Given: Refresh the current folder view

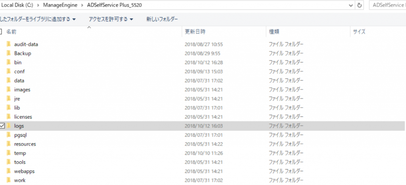Looking at the screenshot, I should click(359, 5).
